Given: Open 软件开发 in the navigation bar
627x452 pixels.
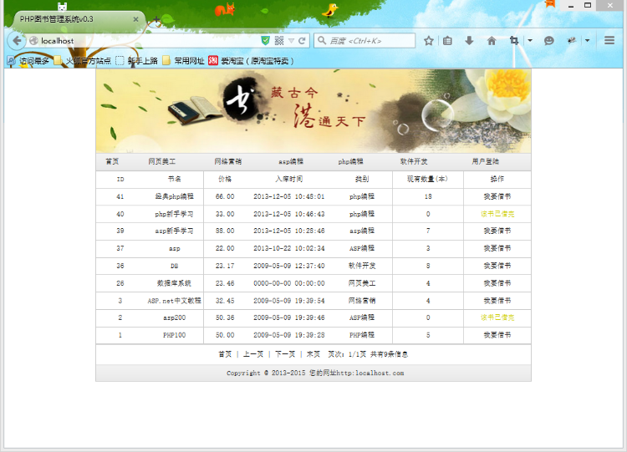Looking at the screenshot, I should (414, 161).
